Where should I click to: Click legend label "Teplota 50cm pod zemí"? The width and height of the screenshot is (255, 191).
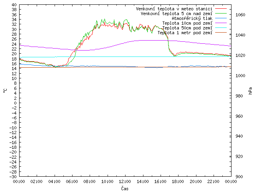pyautogui.click(x=187, y=28)
